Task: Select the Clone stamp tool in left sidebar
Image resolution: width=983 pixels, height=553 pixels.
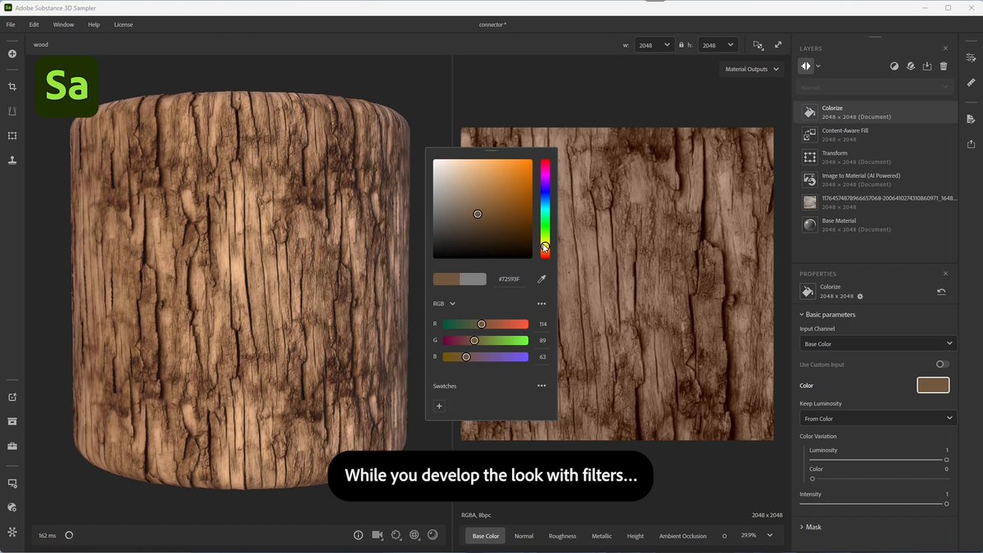Action: [12, 161]
